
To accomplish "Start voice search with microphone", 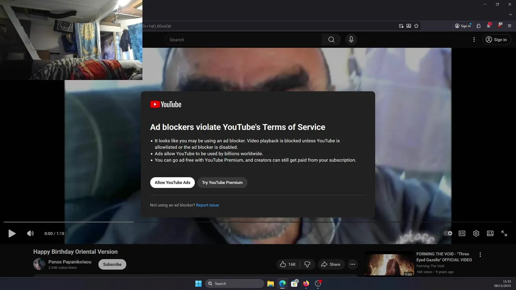I will [x=351, y=39].
